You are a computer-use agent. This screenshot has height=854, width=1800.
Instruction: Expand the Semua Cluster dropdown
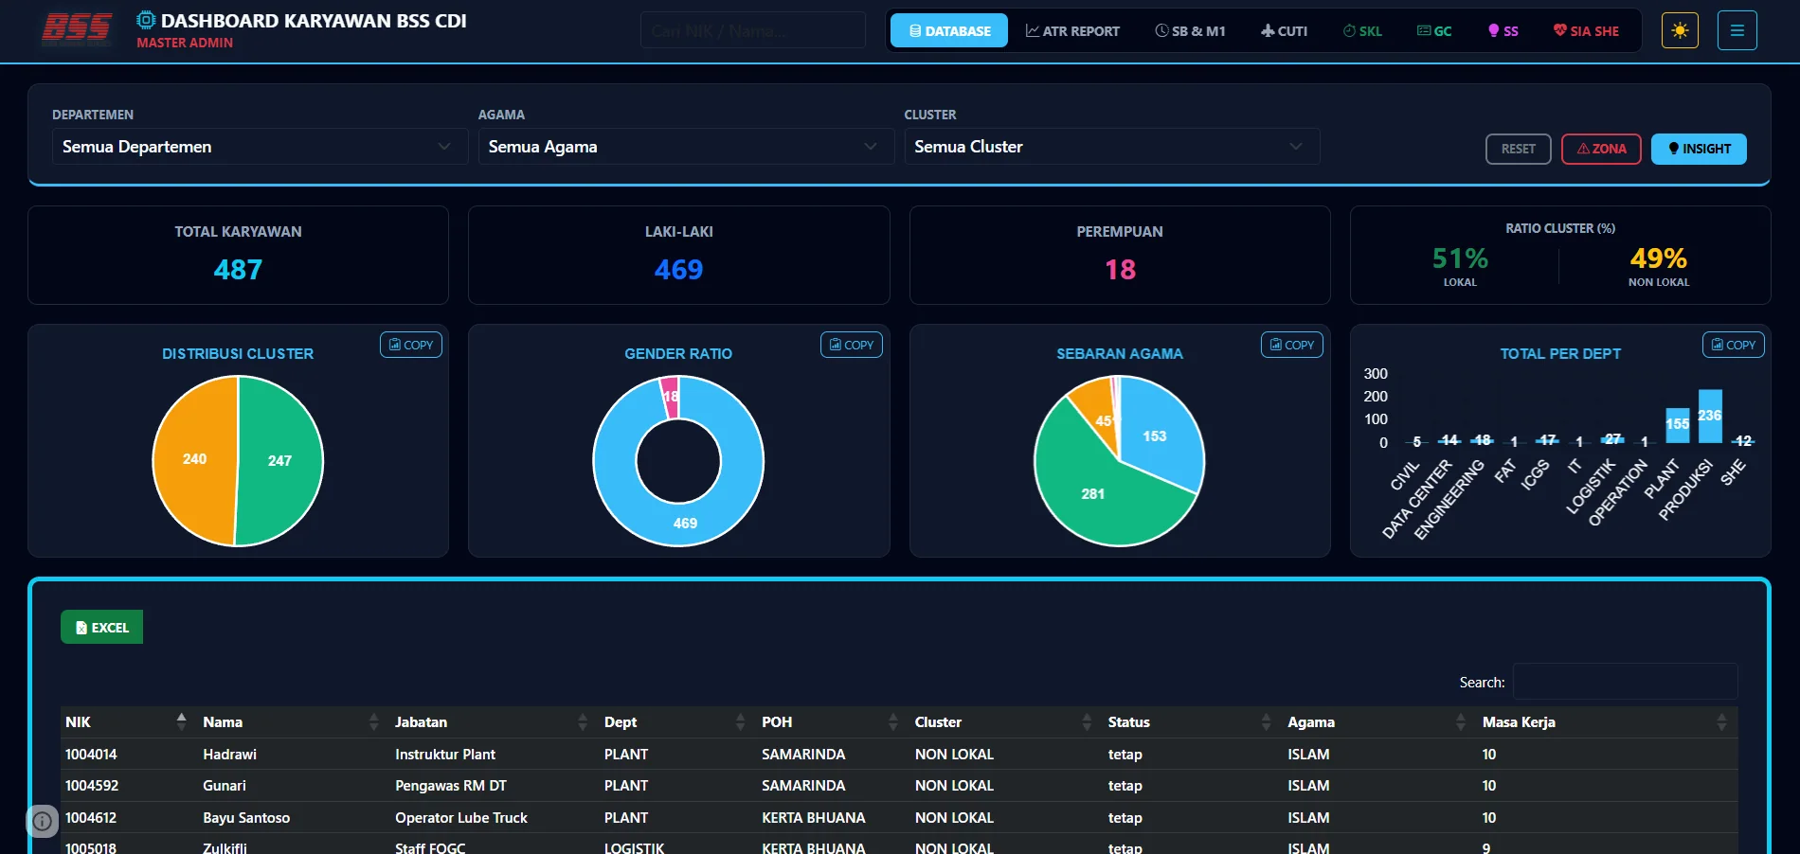point(1111,147)
